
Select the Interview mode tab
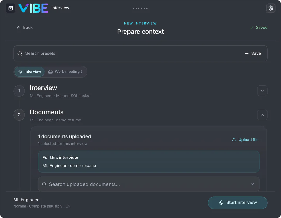tap(30, 72)
